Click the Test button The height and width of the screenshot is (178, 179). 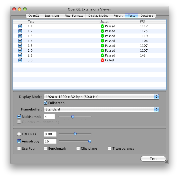point(153,159)
